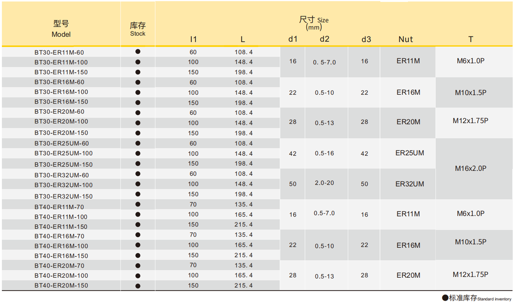Viewport: 515px width, 308px height.
Task: Click the Model column header
Action: [x=61, y=29]
